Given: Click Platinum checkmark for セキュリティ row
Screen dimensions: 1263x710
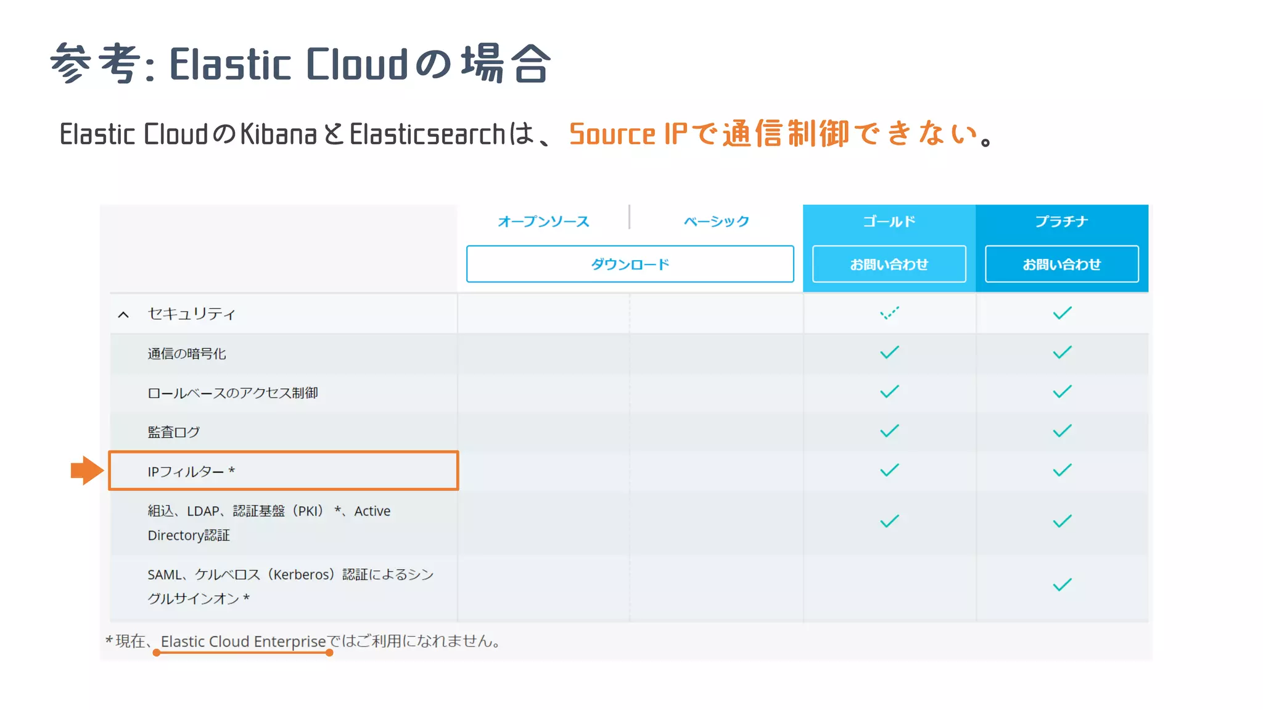Looking at the screenshot, I should (1062, 313).
